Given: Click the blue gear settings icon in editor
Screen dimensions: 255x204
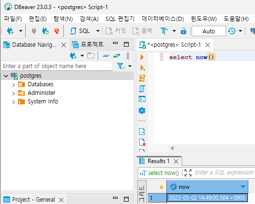Looking at the screenshot, I should click(x=142, y=111).
